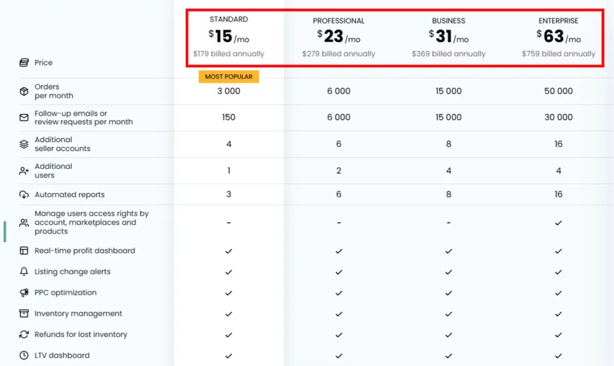Viewport: 614px width, 366px height.
Task: Click the 'Automated reports' label
Action: [70, 194]
